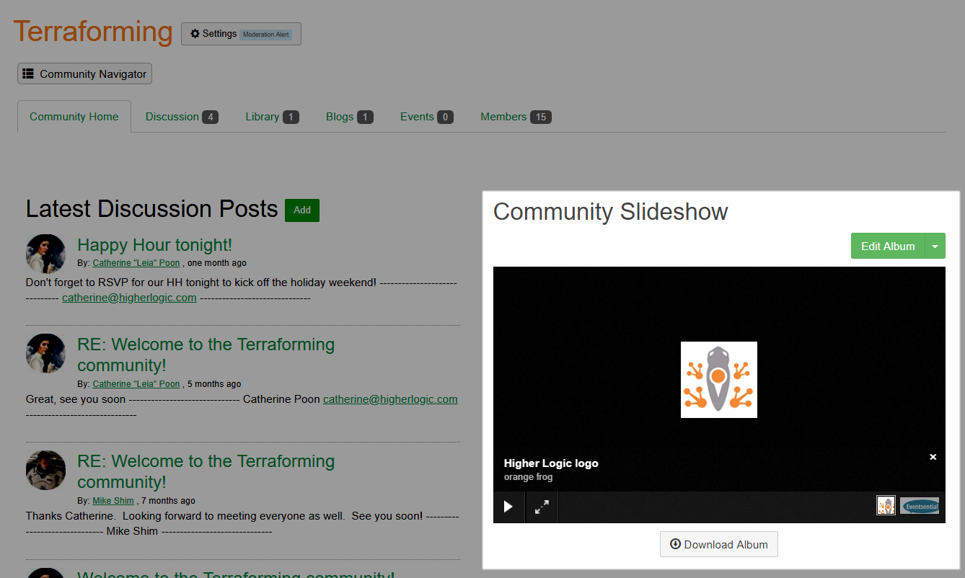The image size is (965, 578).
Task: Select the Eventsential thumbnail
Action: point(920,505)
